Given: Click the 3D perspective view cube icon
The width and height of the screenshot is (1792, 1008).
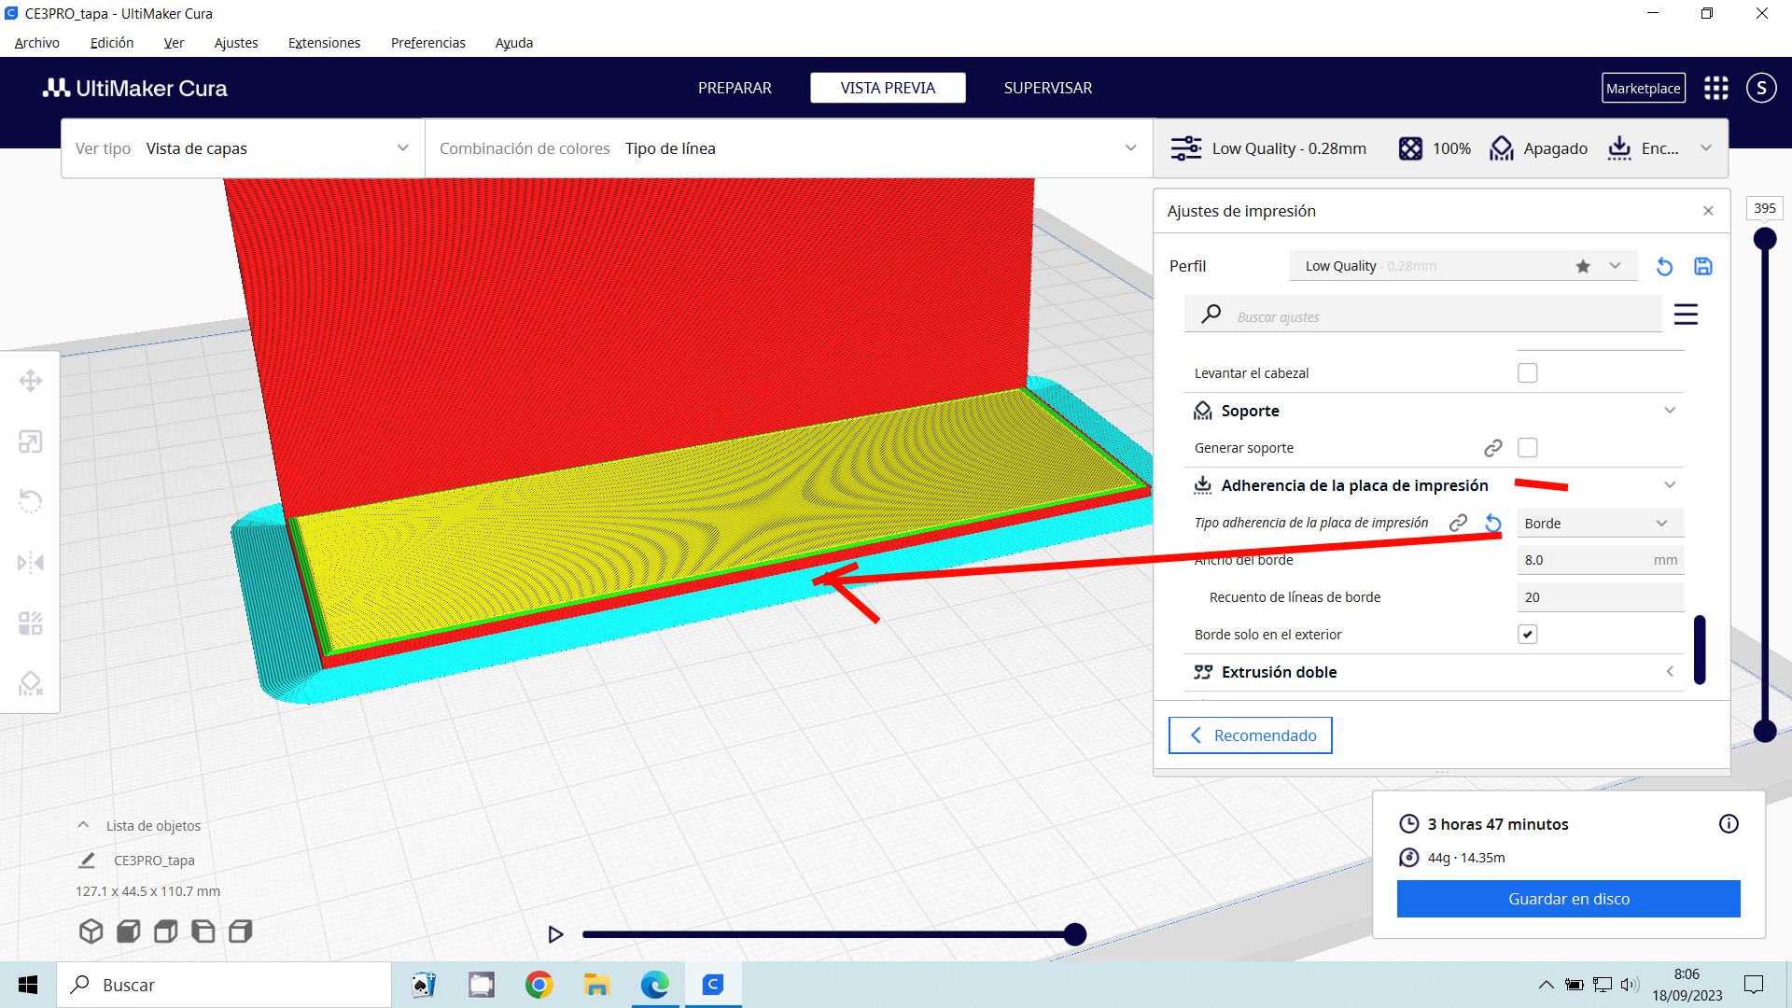Looking at the screenshot, I should (x=91, y=931).
